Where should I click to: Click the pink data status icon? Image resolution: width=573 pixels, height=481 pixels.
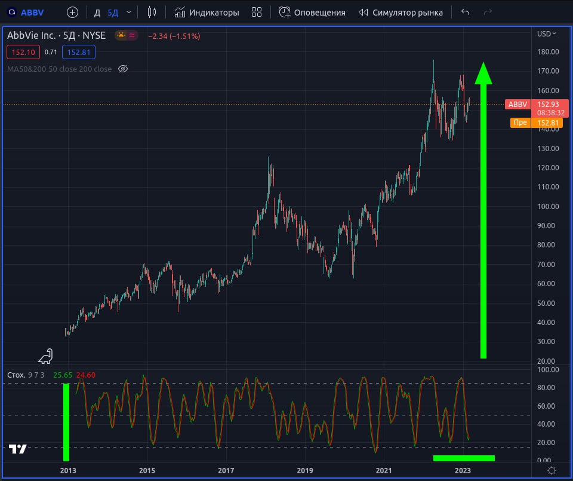click(132, 35)
